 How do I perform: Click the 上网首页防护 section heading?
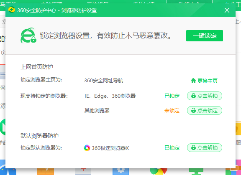(37, 67)
